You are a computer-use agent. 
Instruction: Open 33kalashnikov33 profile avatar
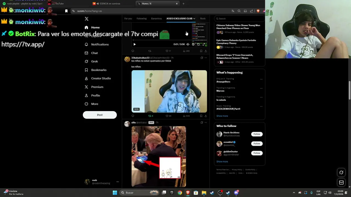[127, 59]
